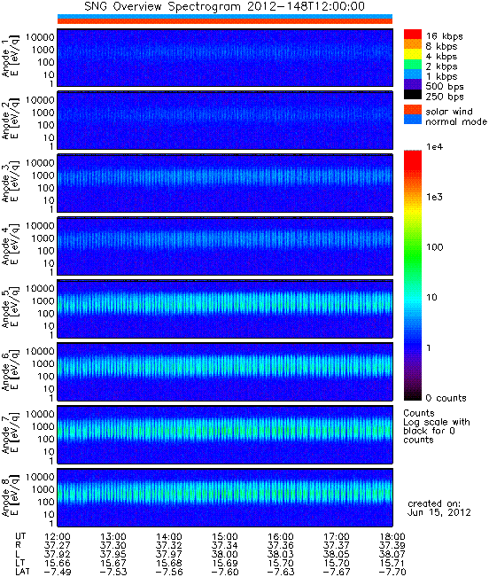Click the Anode 1 spectrogram panel

point(225,58)
